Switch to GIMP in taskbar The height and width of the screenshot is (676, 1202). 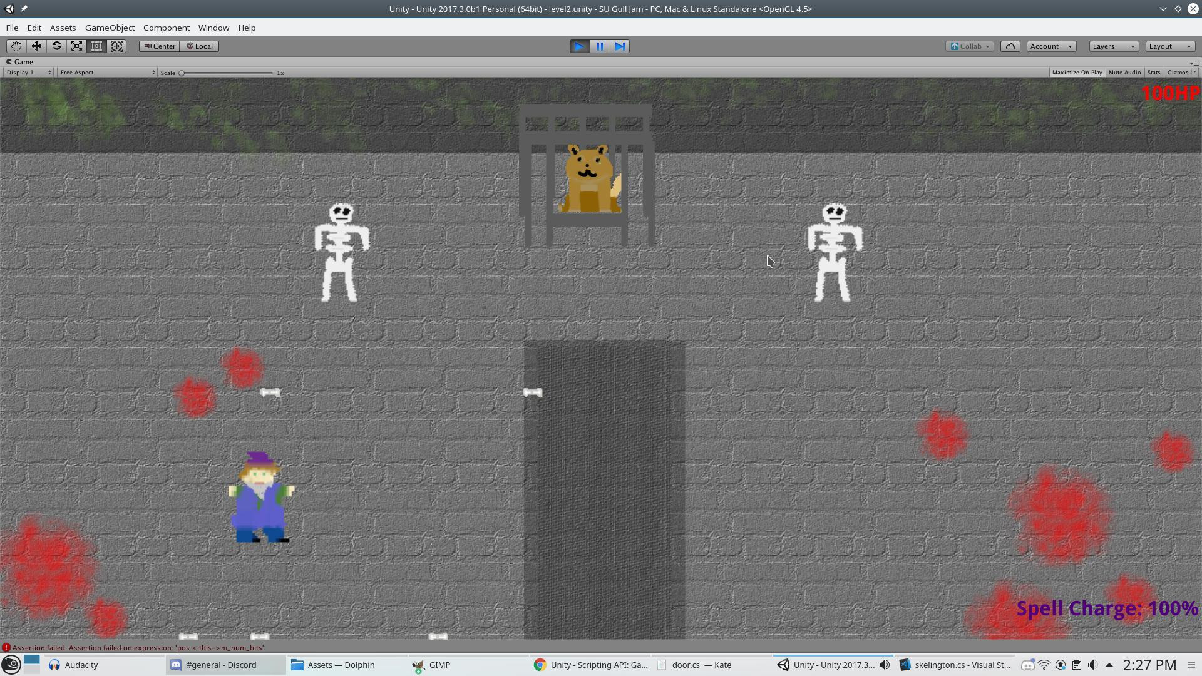pos(469,665)
